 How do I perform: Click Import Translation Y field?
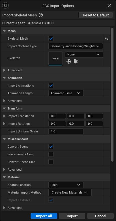pos(76,116)
